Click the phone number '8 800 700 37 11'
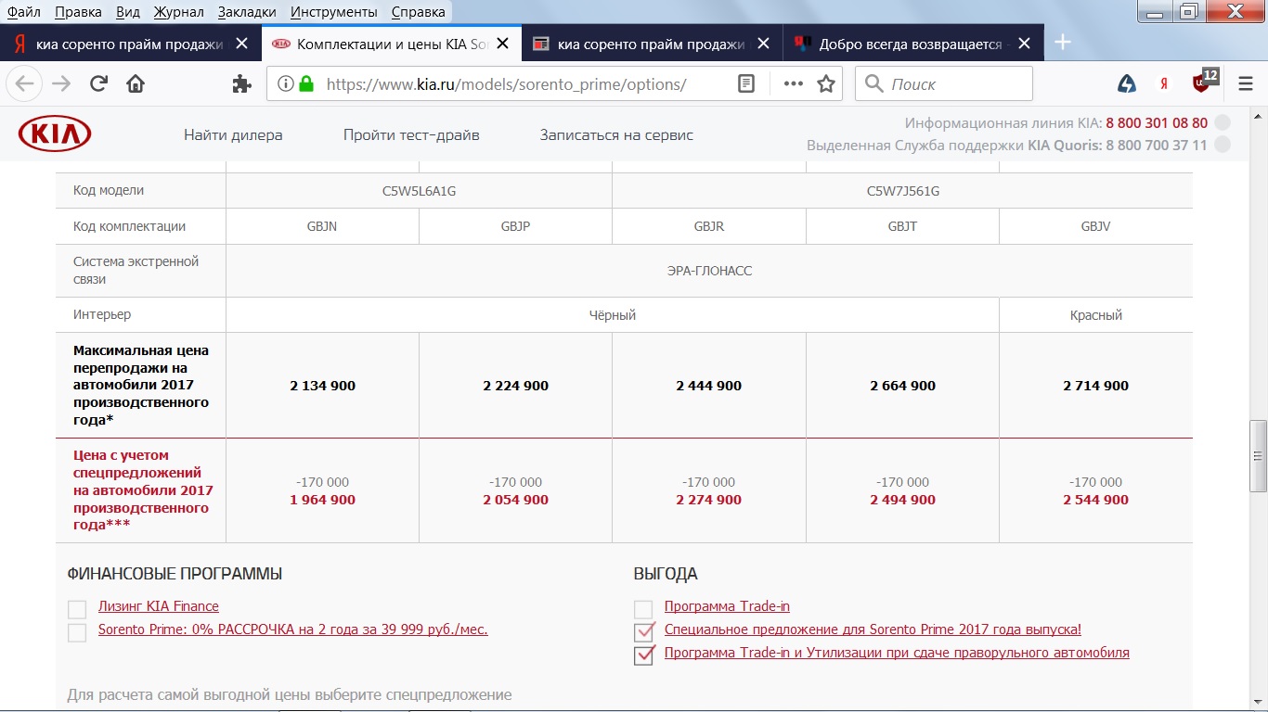The height and width of the screenshot is (712, 1268). coord(1157,145)
